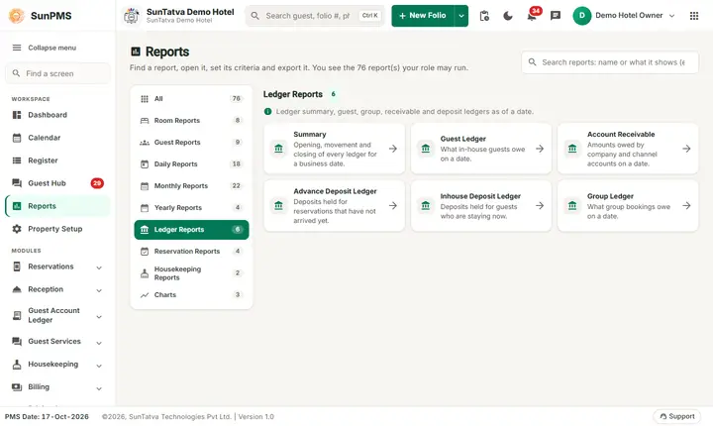Click the Guest Hub 29 badge
This screenshot has width=713, height=426.
click(x=97, y=183)
